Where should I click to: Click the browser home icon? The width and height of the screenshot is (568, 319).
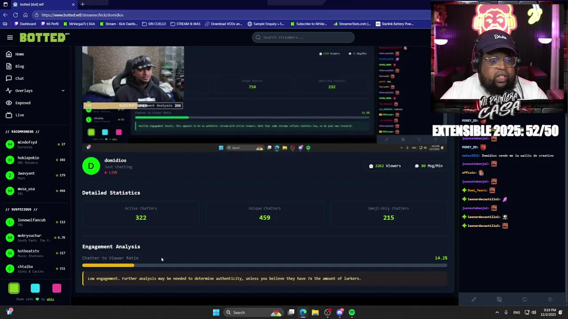pyautogui.click(x=25, y=15)
